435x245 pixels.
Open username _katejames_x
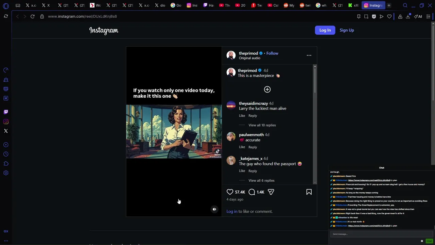(250, 159)
